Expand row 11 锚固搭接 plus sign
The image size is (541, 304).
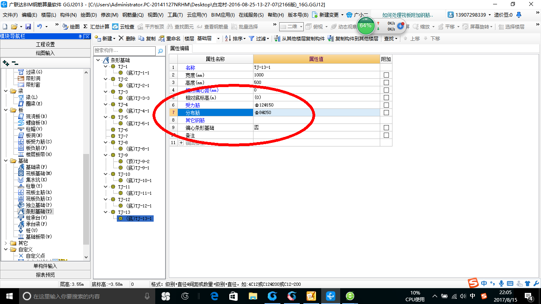pos(181,143)
